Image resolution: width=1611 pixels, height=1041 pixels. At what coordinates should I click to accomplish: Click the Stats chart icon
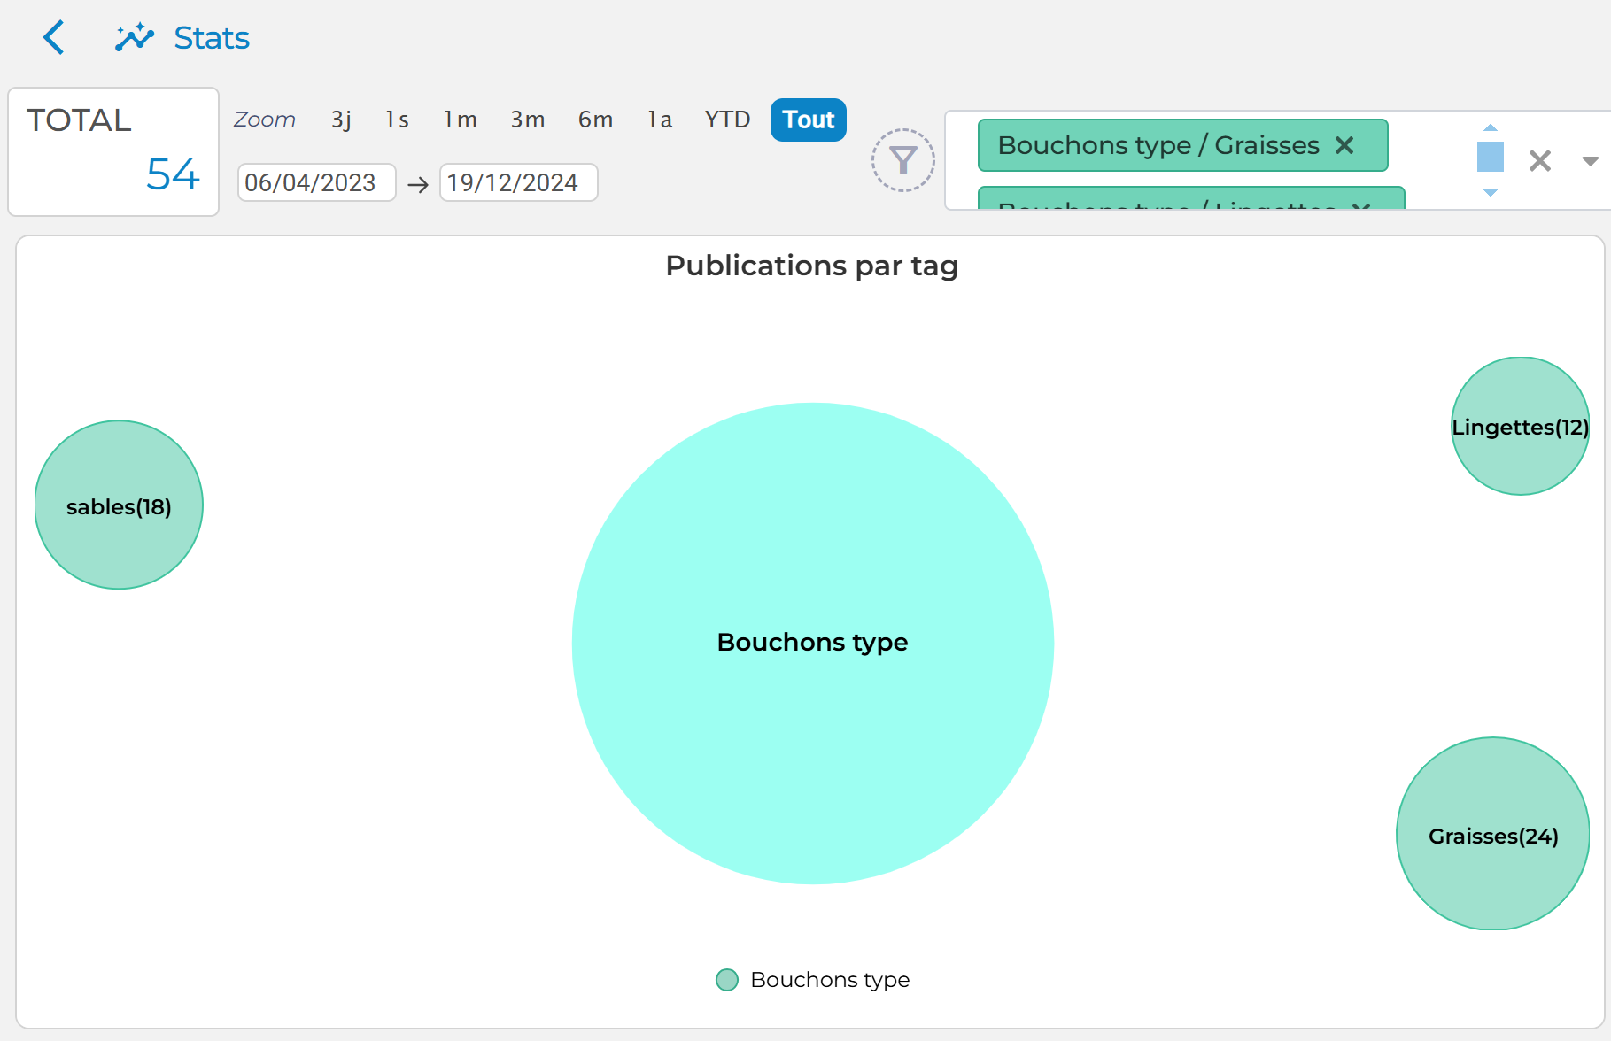[x=135, y=38]
